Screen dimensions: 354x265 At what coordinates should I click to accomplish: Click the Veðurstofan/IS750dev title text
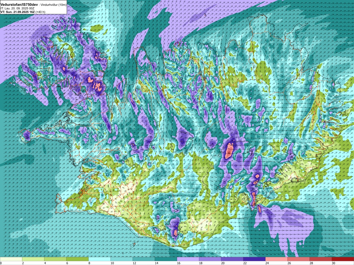[x=19, y=5]
